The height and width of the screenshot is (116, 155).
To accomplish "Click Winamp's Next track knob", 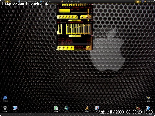I will (72, 17).
